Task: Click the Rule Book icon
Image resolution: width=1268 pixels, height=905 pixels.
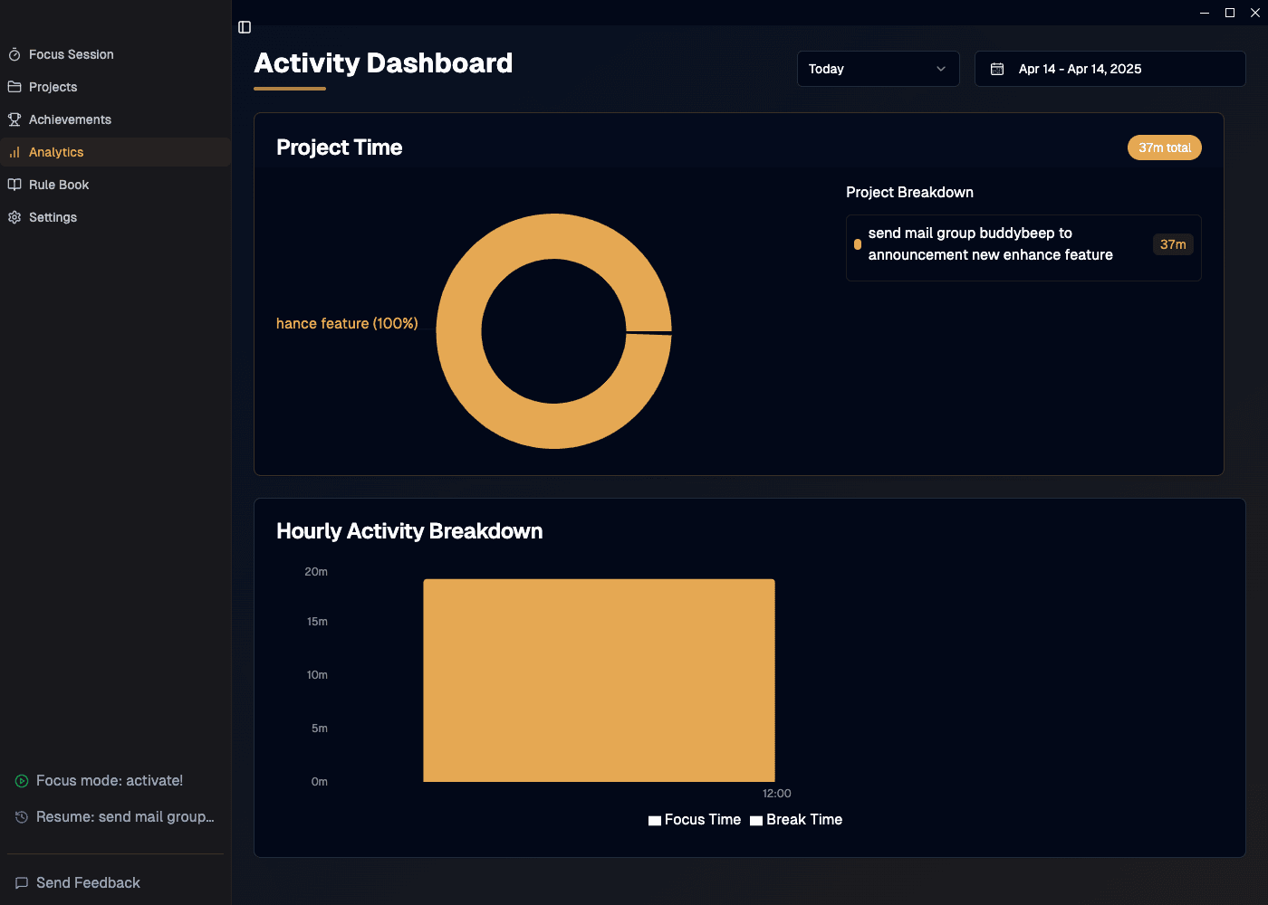Action: point(14,185)
